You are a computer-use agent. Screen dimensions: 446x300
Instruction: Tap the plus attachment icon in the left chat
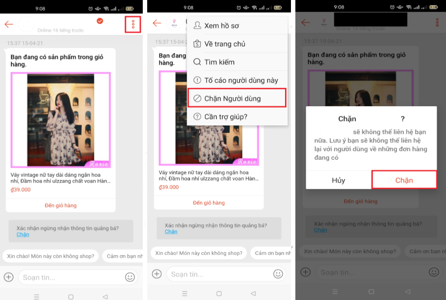tap(8, 277)
